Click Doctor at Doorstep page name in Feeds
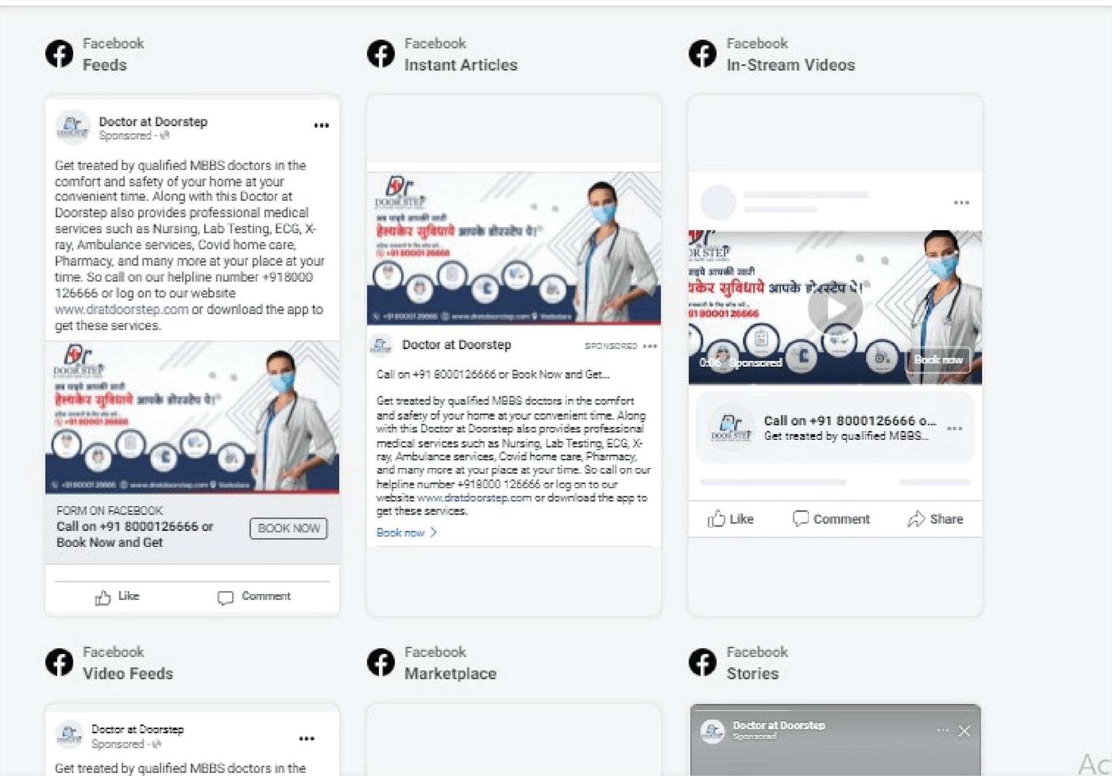The height and width of the screenshot is (776, 1112). click(x=153, y=122)
